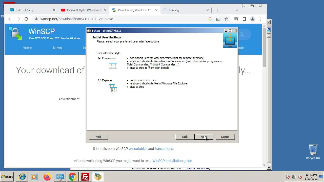Follow the executables link

[138, 149]
